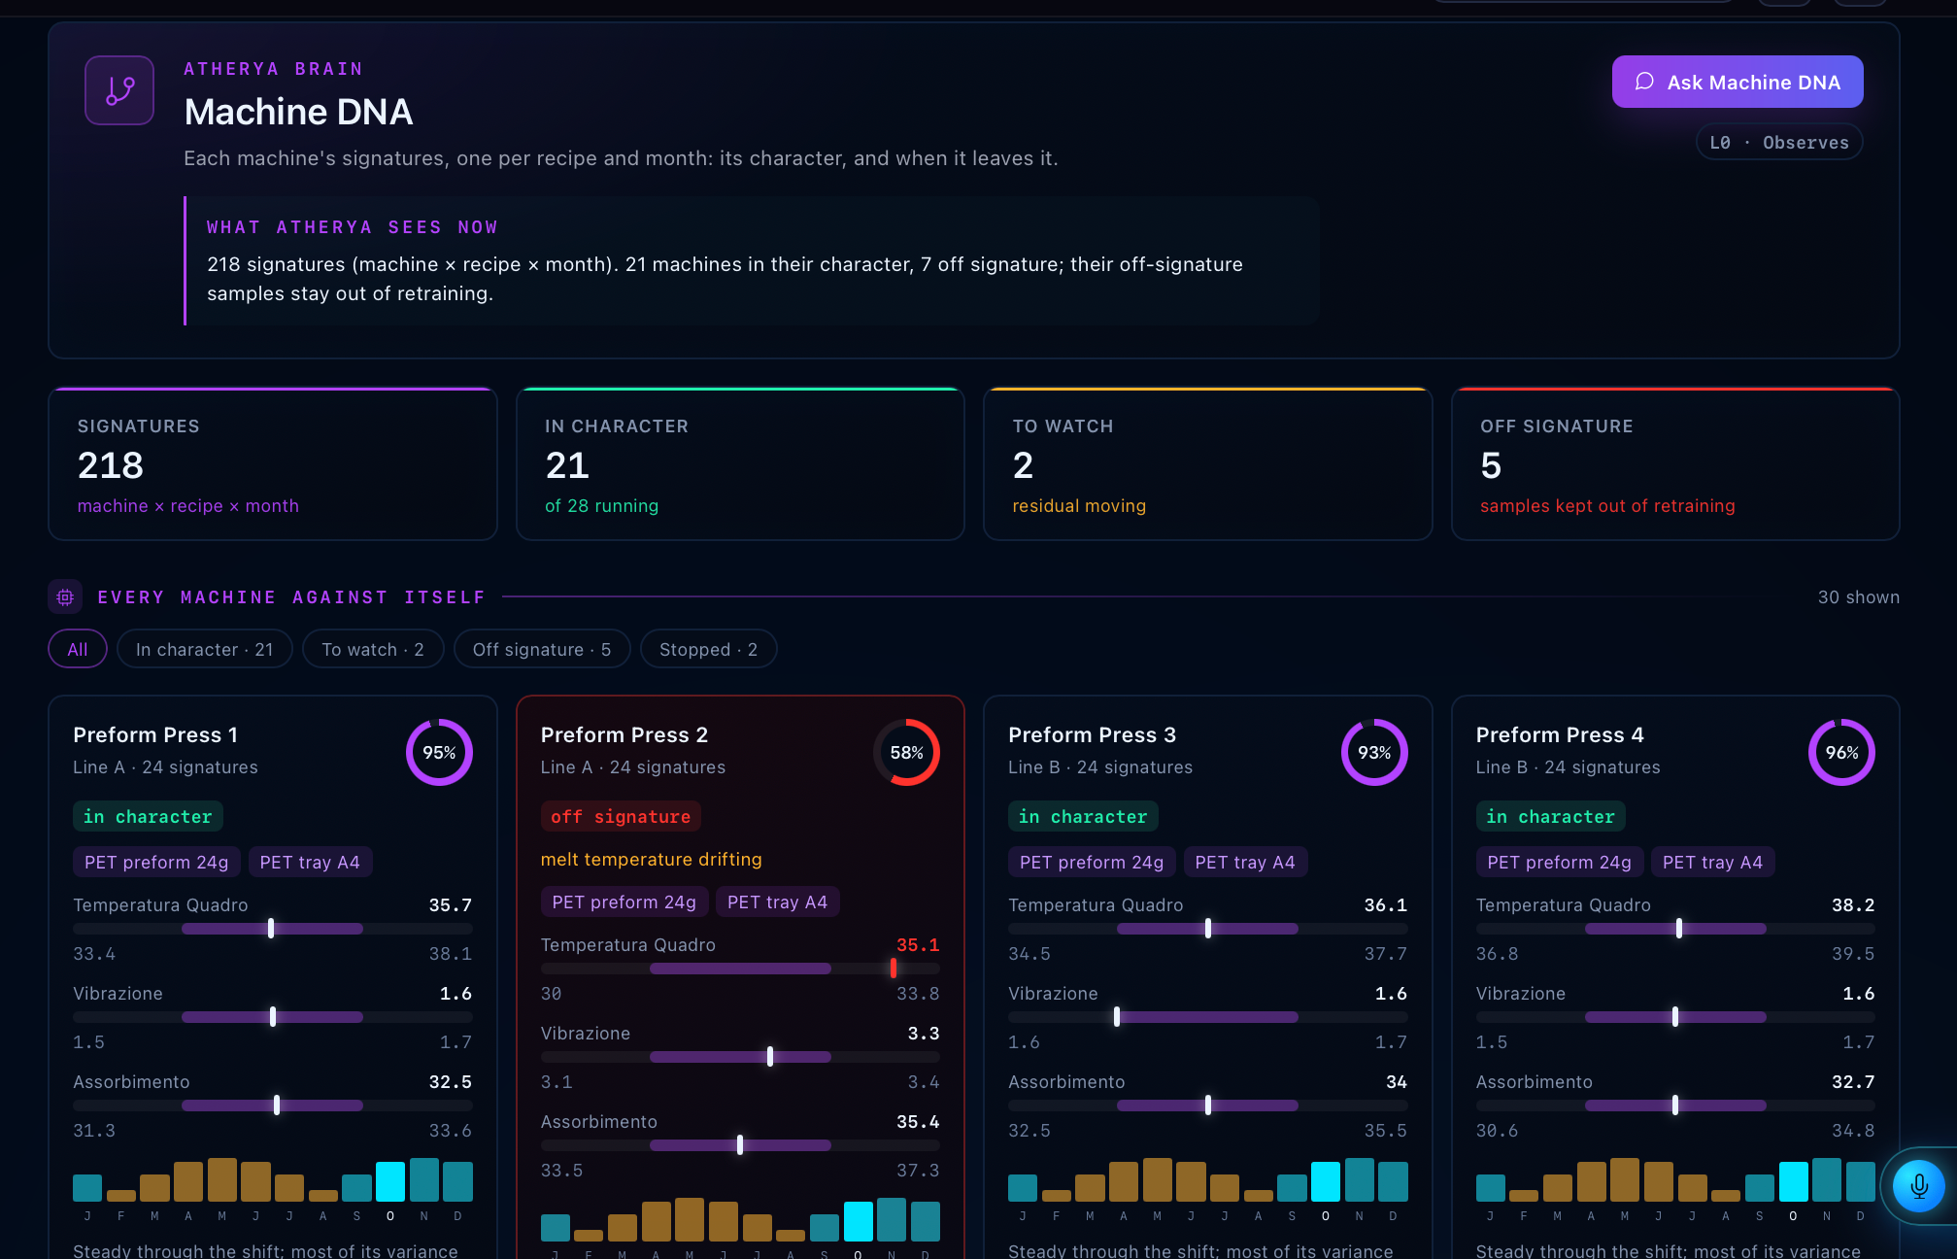Filter by Off signature · 5
1957x1259 pixels.
[542, 649]
